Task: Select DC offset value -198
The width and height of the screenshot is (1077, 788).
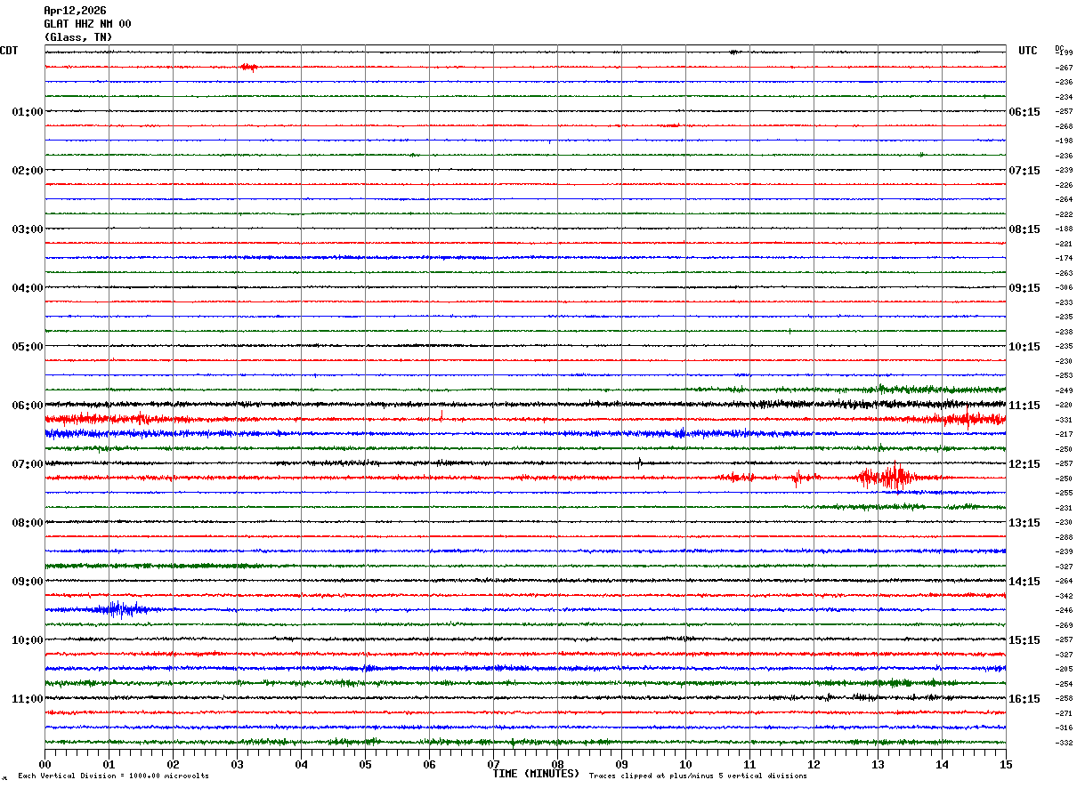Action: (x=1064, y=141)
